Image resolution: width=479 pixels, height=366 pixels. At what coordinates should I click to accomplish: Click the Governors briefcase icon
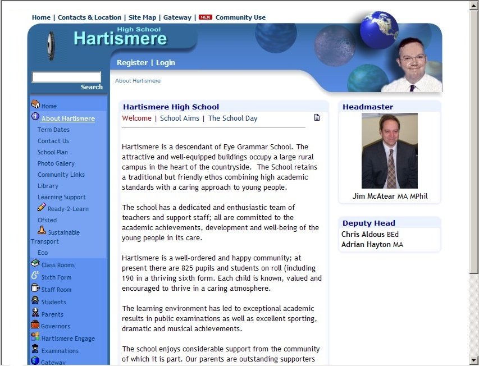pos(35,325)
